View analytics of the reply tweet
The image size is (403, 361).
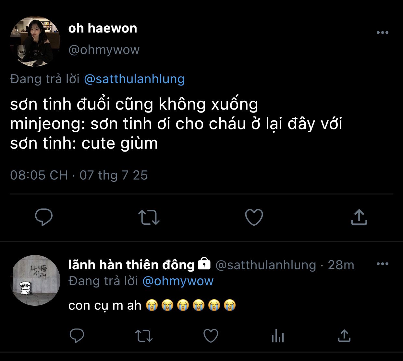click(278, 336)
